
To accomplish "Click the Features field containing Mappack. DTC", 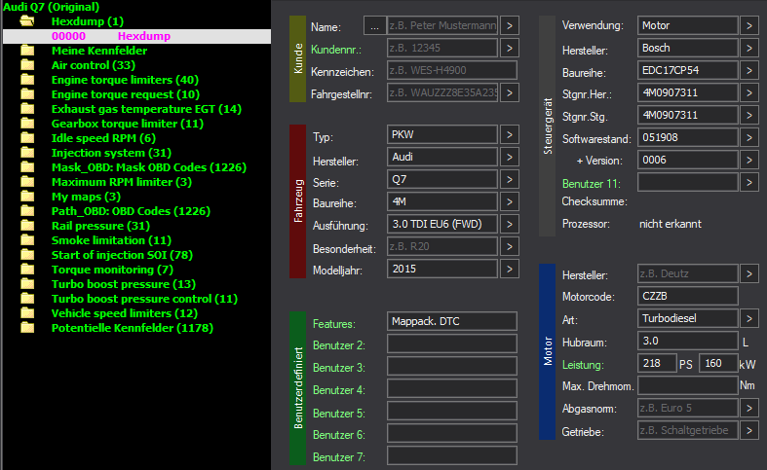I will pyautogui.click(x=451, y=323).
